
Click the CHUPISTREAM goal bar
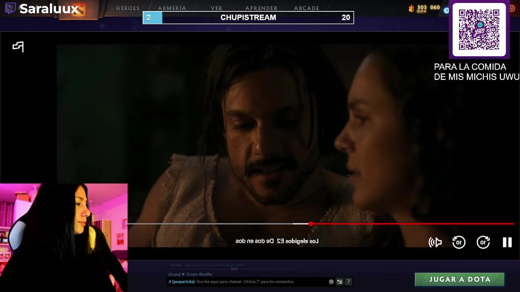[248, 17]
